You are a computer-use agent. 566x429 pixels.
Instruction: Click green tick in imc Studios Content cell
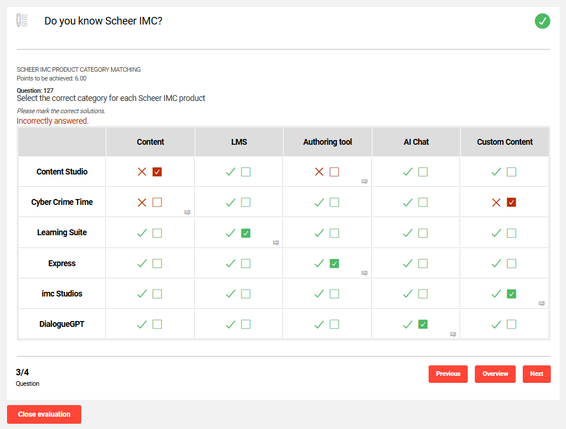[x=142, y=294]
